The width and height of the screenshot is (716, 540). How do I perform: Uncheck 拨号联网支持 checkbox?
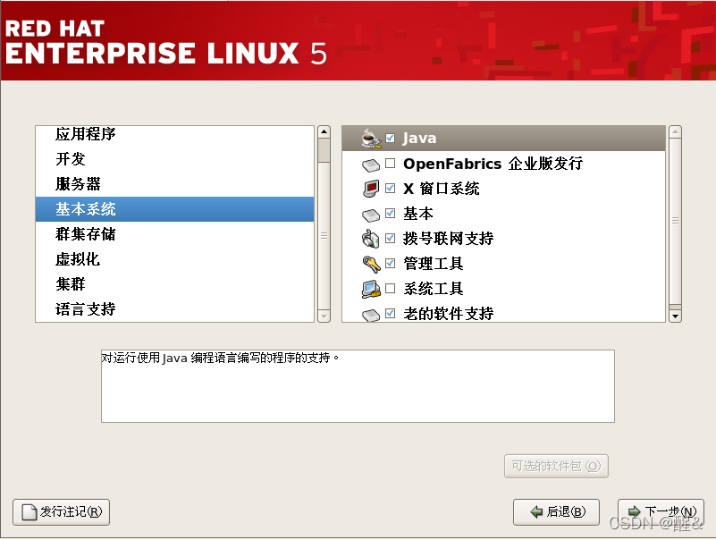(390, 238)
